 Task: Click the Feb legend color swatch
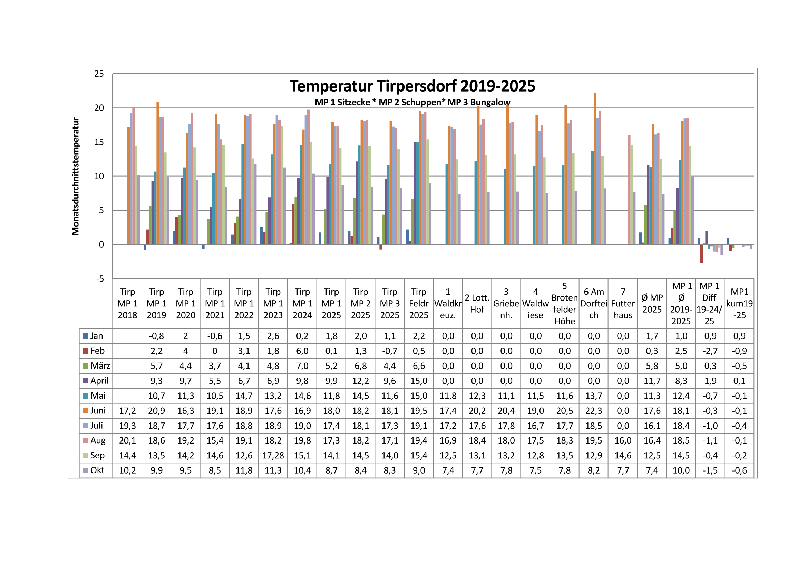pyautogui.click(x=85, y=351)
